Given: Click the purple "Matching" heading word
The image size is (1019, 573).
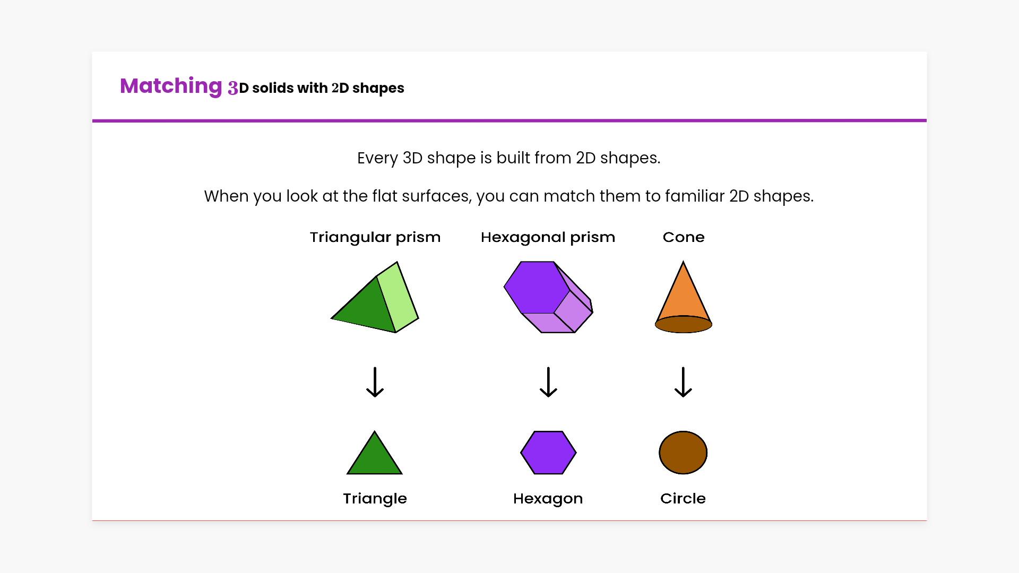Looking at the screenshot, I should tap(171, 86).
